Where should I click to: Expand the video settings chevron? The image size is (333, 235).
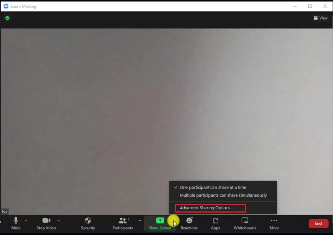click(59, 220)
